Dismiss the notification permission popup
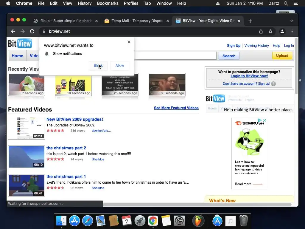Screen dimensions: 305x229 pos(129,42)
